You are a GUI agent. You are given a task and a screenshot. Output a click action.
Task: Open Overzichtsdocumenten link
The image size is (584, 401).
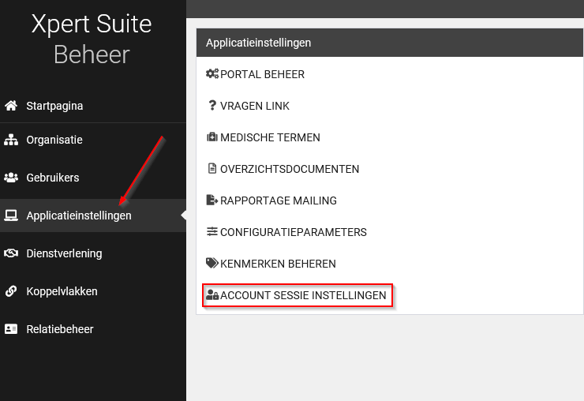289,169
